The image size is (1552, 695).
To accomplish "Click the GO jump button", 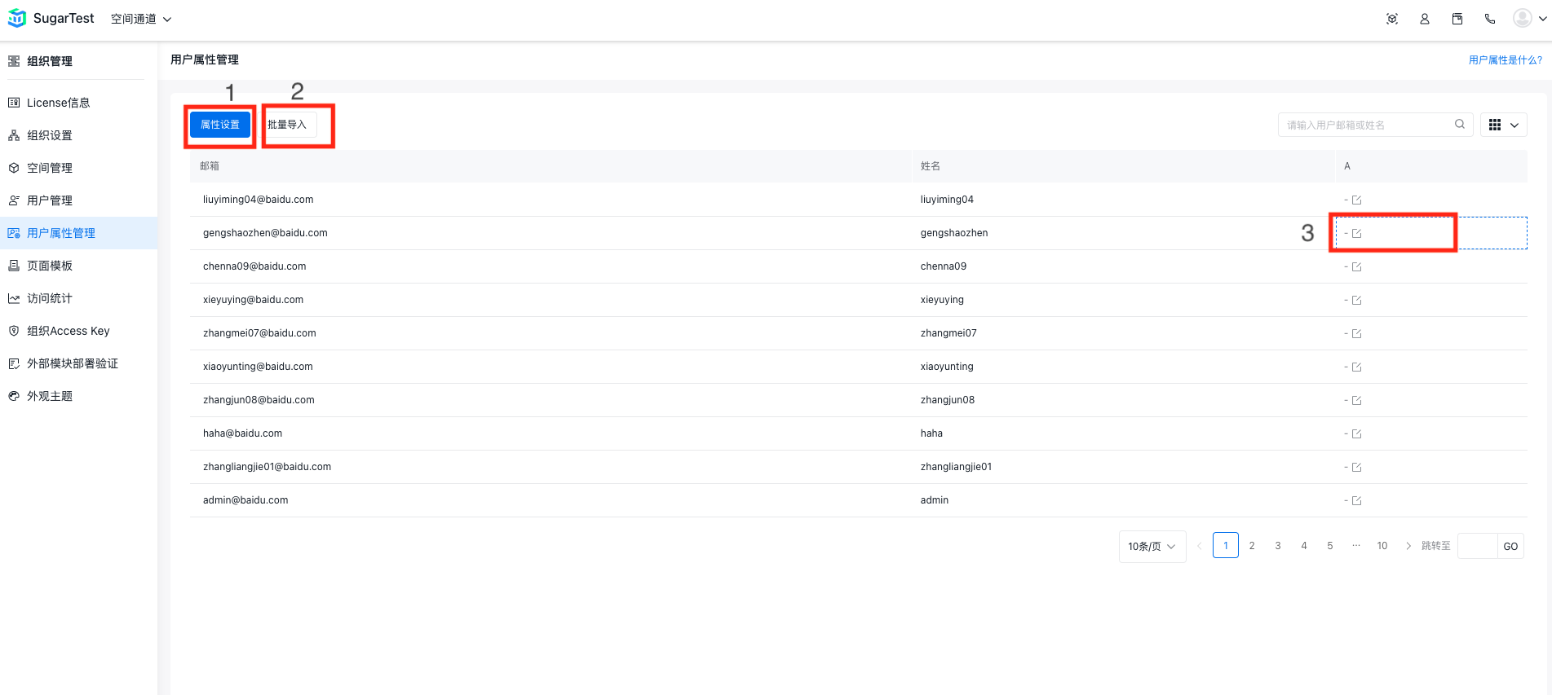I will (1510, 546).
